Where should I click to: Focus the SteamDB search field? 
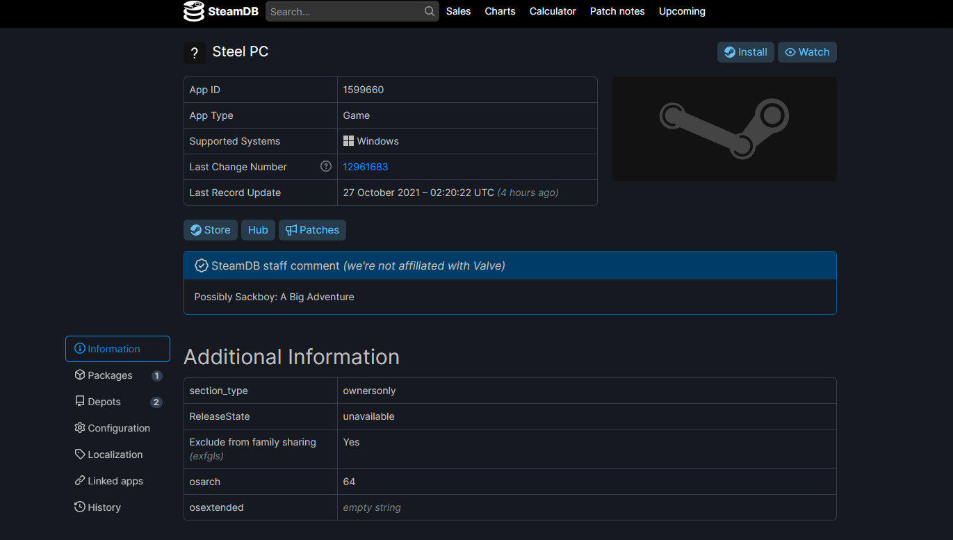click(x=344, y=11)
